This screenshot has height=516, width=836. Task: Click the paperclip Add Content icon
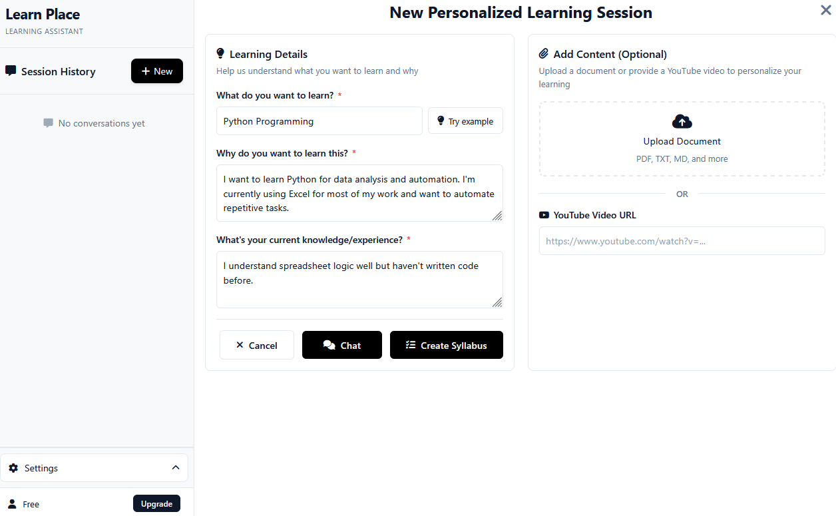click(544, 54)
